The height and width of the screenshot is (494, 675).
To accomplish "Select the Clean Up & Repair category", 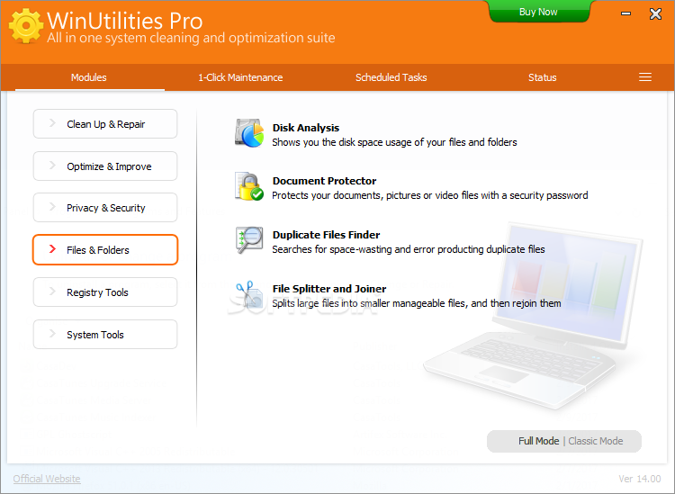I will [105, 124].
